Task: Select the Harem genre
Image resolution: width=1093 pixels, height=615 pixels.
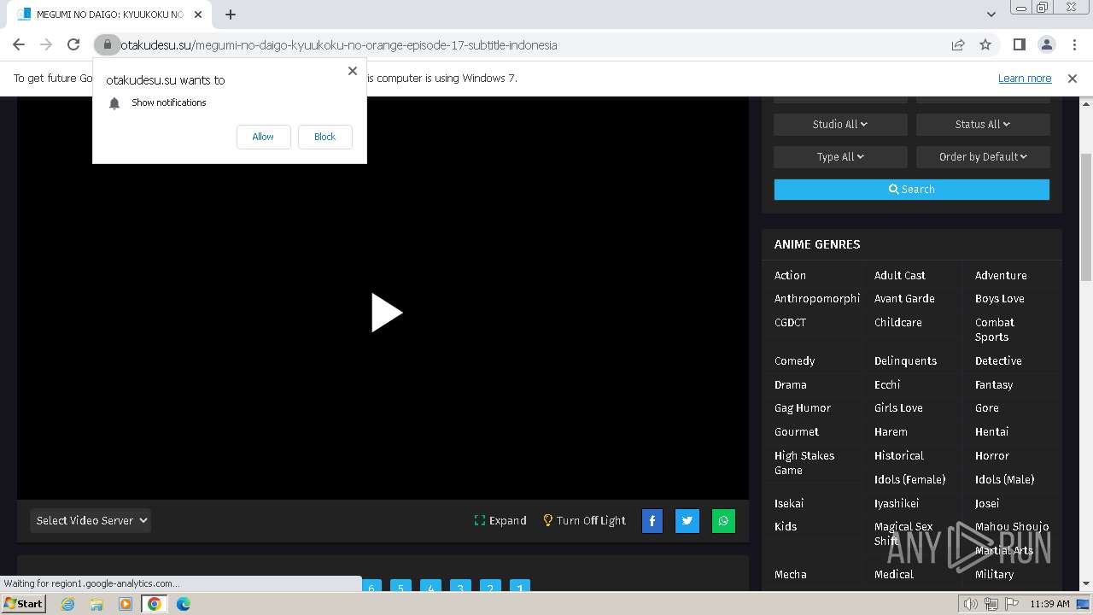Action: click(x=891, y=431)
